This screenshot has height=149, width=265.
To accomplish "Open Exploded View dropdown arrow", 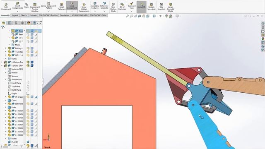I will point(132,11).
